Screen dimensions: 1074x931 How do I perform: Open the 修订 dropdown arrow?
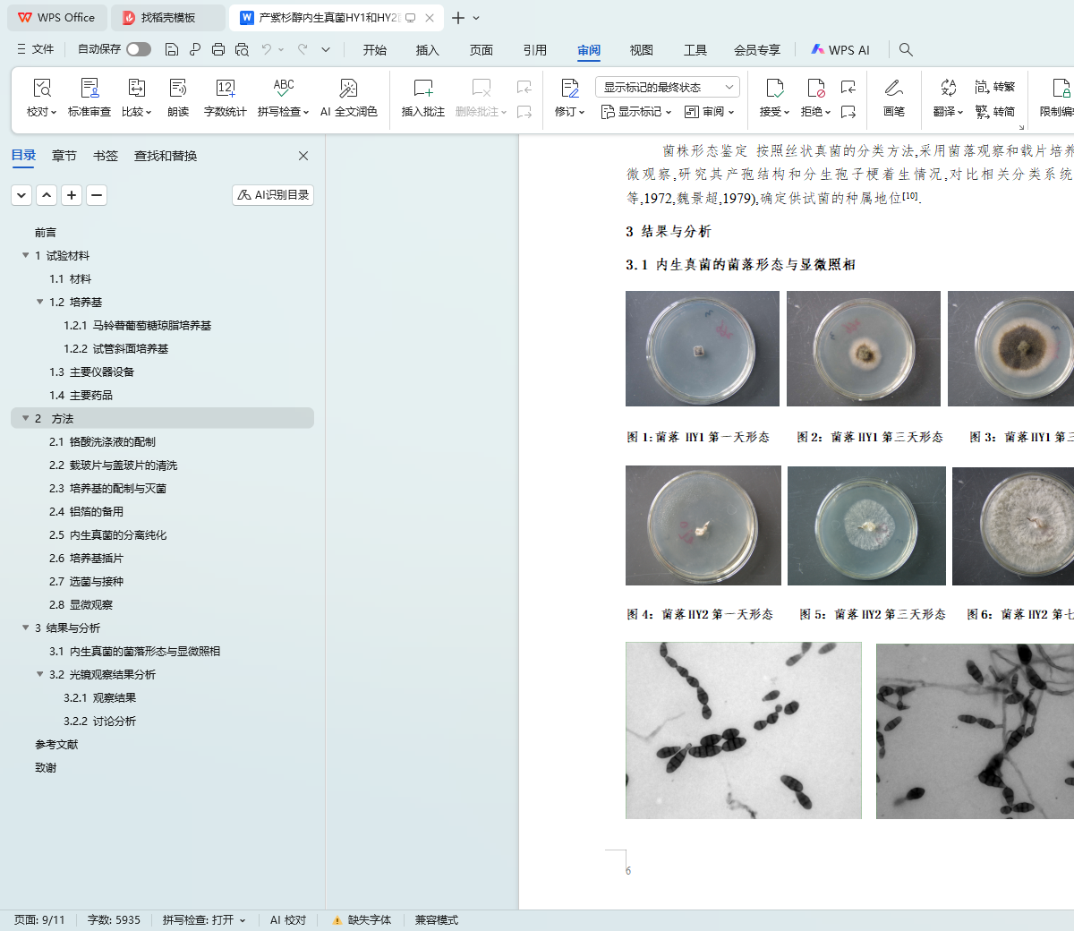click(x=582, y=112)
